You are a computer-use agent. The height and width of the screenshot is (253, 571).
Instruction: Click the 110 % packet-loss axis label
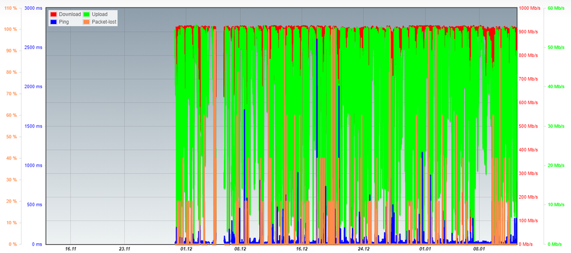(x=11, y=8)
